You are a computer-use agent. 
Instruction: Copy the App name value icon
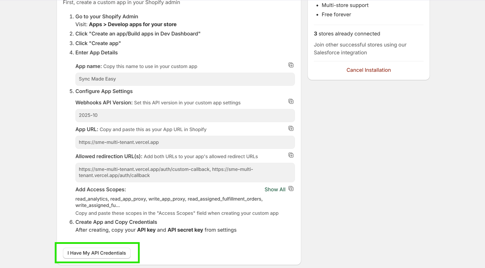[291, 65]
